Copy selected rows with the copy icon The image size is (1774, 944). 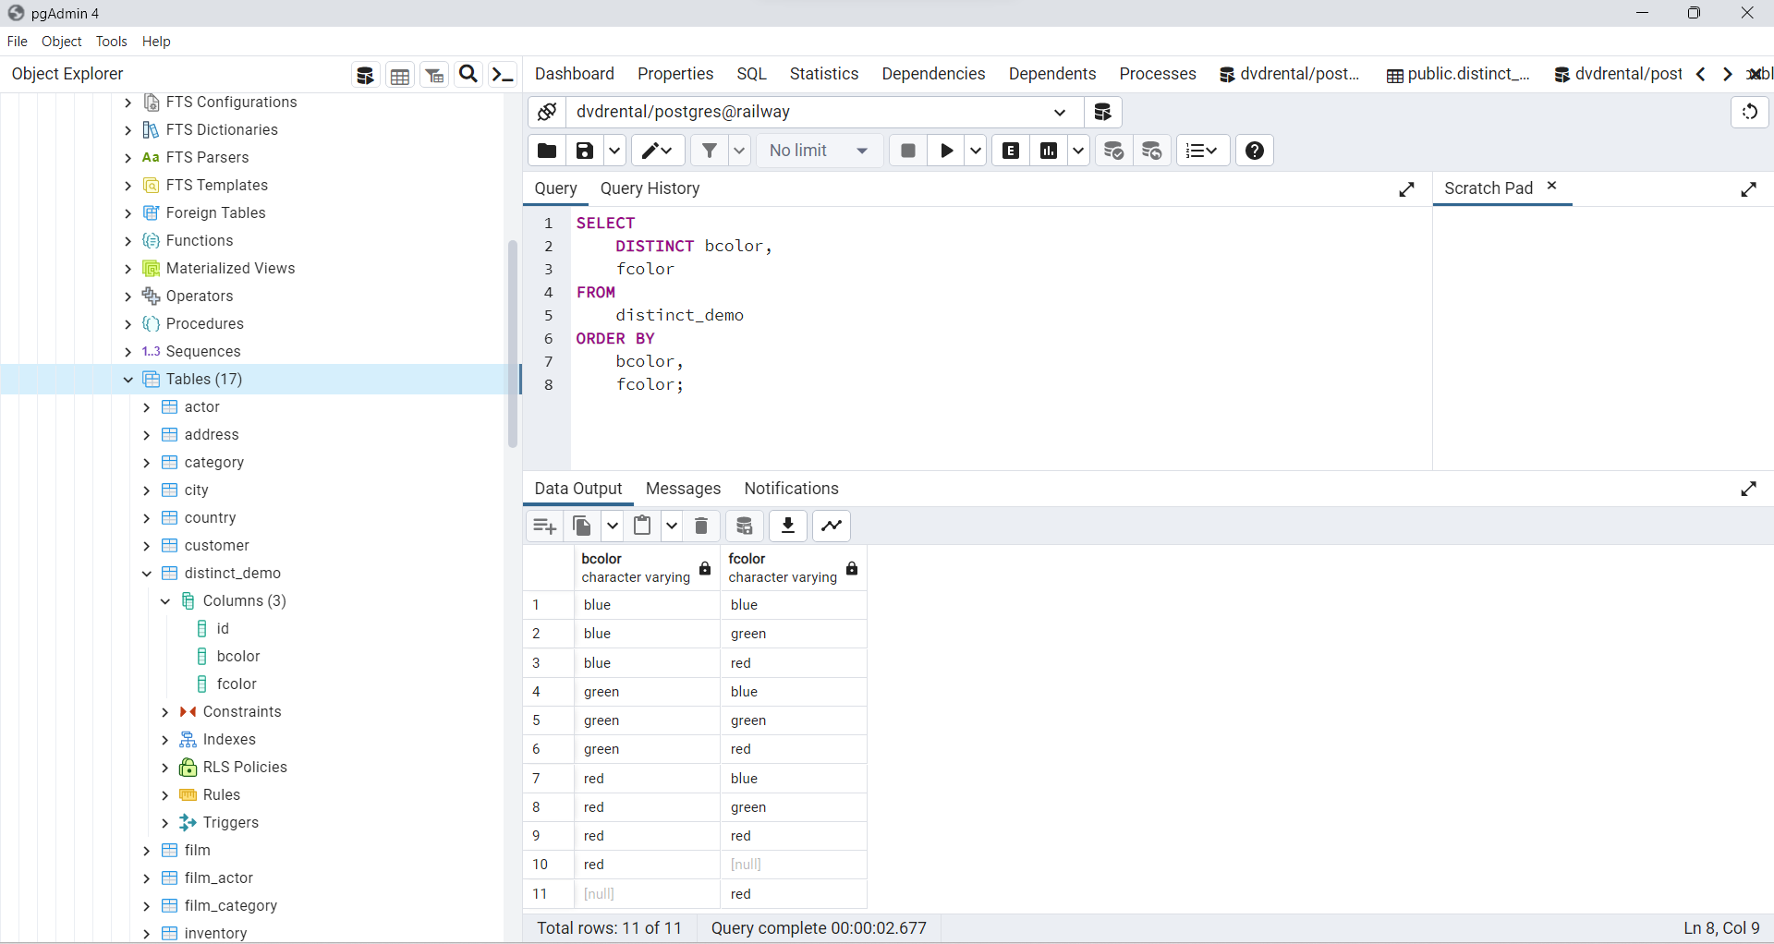point(582,526)
